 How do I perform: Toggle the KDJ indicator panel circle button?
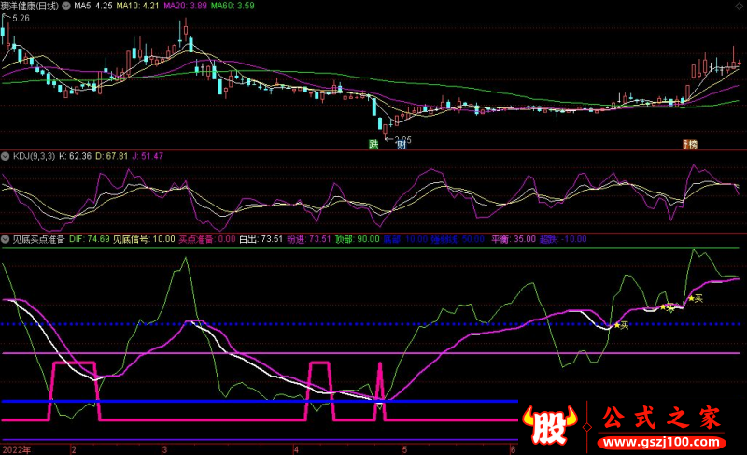tap(5, 155)
